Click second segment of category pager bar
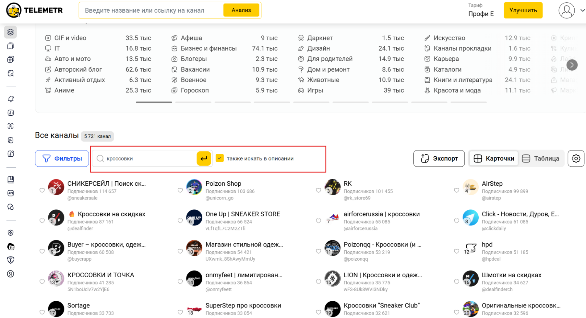586x318 pixels. point(193,102)
